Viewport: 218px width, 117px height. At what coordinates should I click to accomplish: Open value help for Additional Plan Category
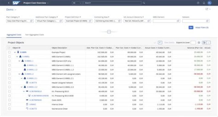61,21
